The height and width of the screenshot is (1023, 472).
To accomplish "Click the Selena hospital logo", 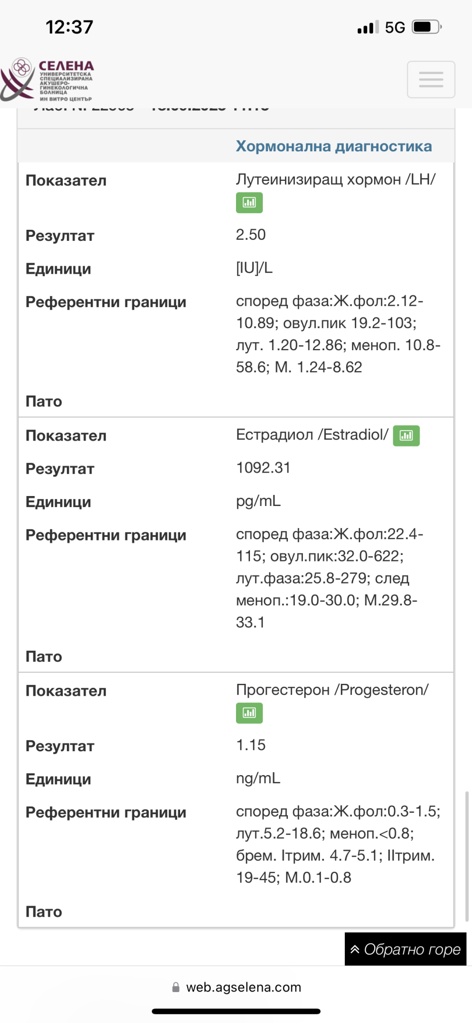I will (x=48, y=80).
